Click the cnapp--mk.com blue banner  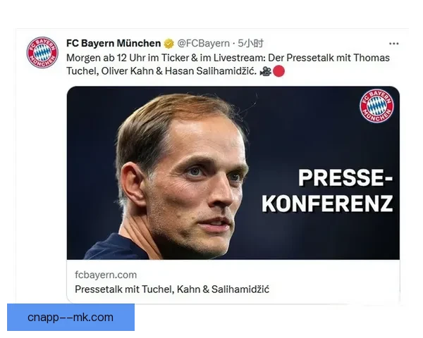tap(70, 318)
